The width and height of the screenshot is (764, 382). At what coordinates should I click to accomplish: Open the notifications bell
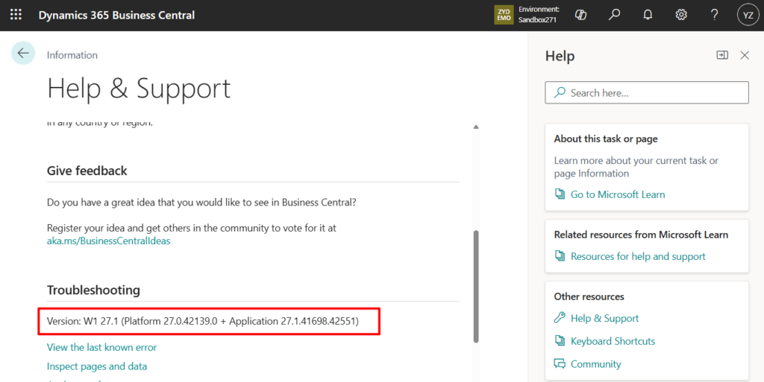click(648, 15)
